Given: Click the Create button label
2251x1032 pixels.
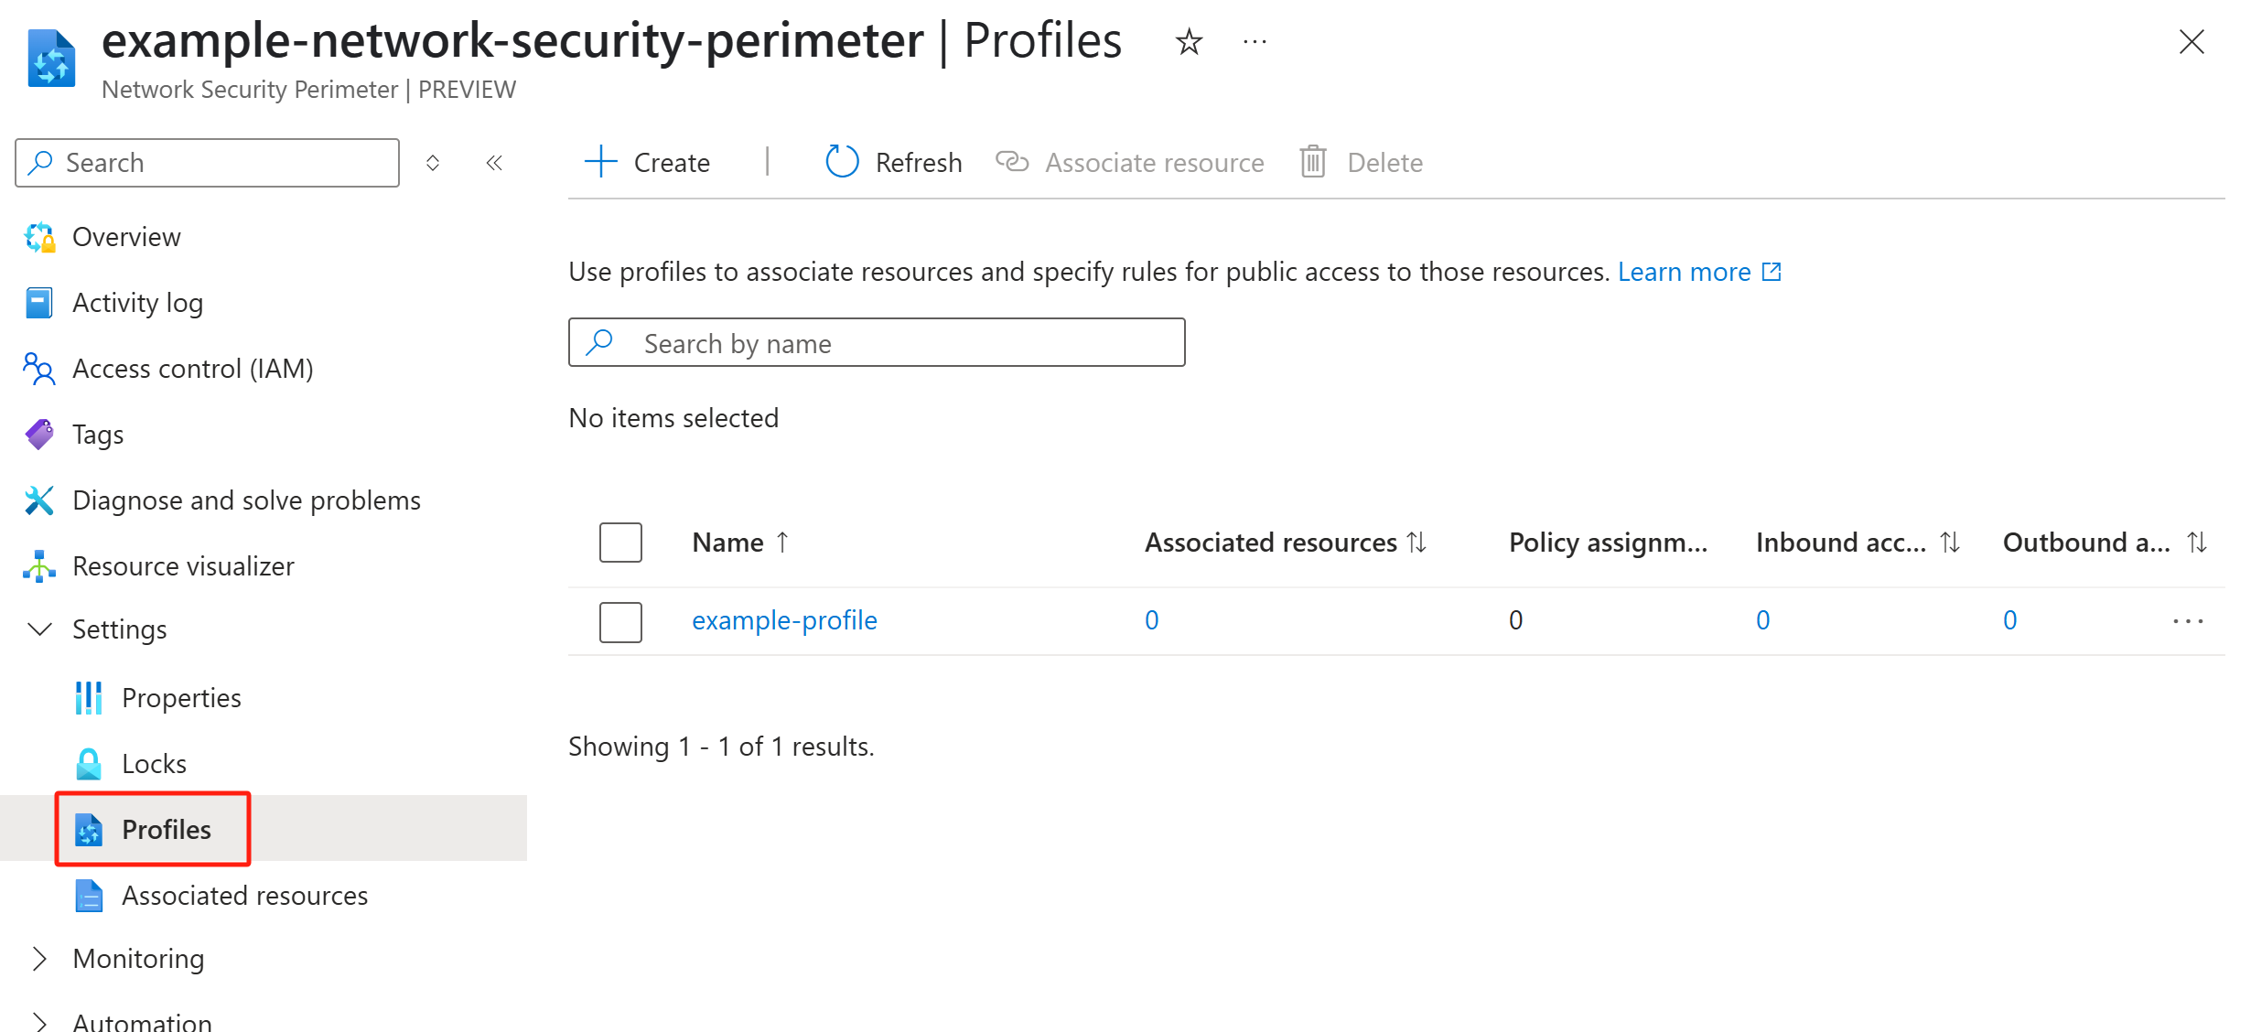Looking at the screenshot, I should tap(672, 163).
